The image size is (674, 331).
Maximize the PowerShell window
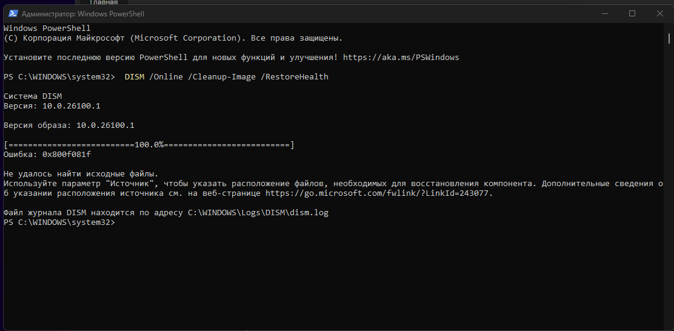632,14
